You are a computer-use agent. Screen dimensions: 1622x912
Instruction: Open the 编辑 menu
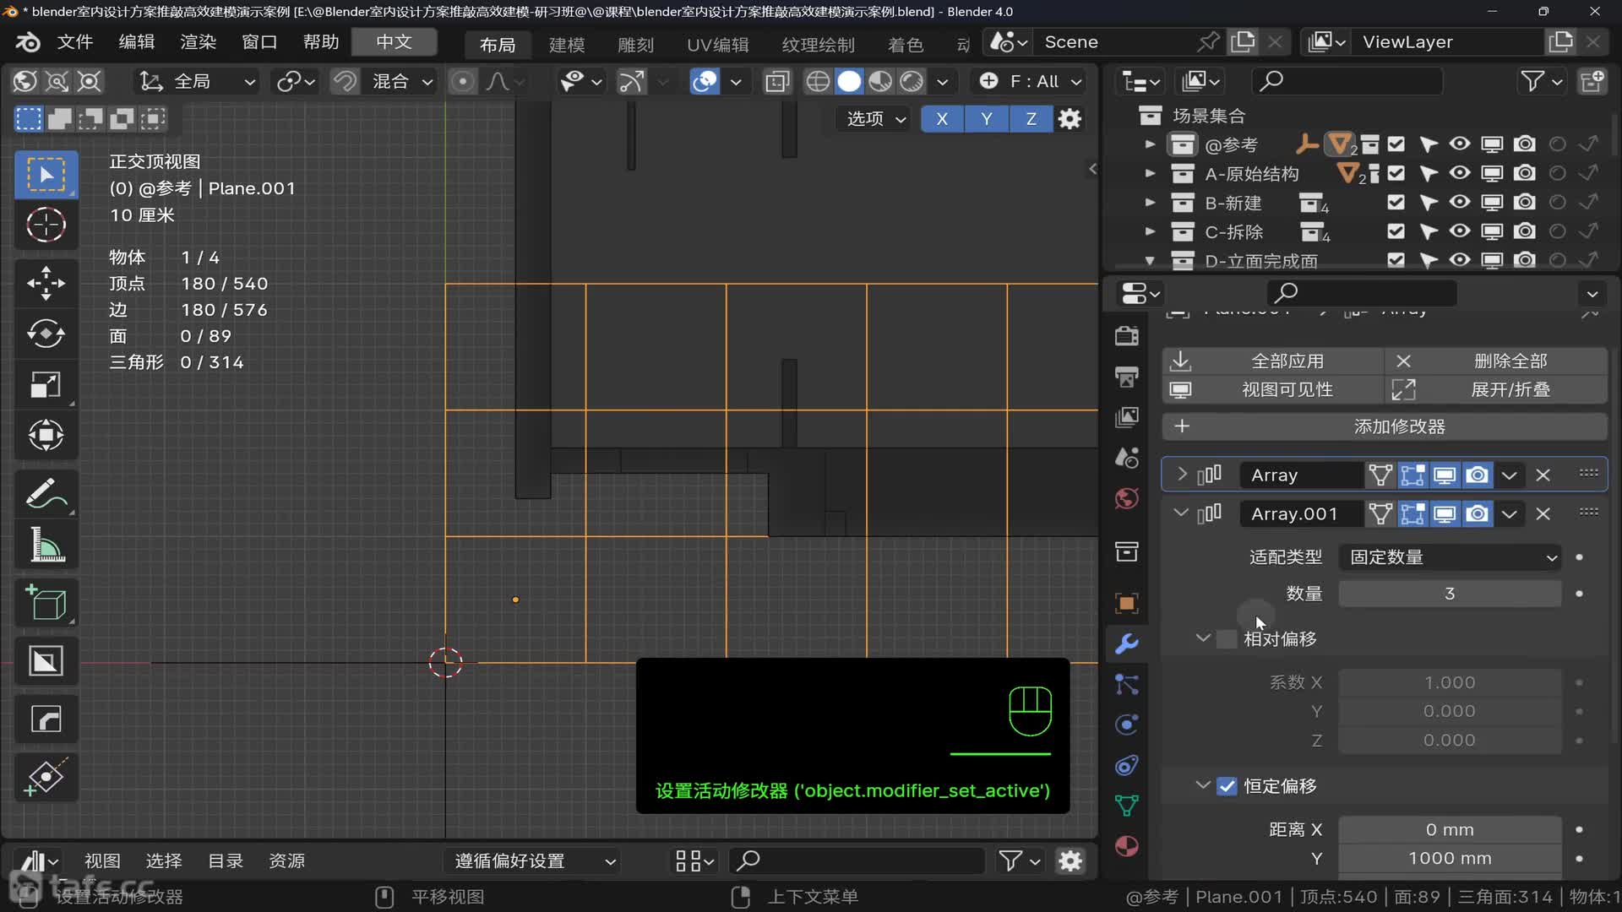coord(136,42)
